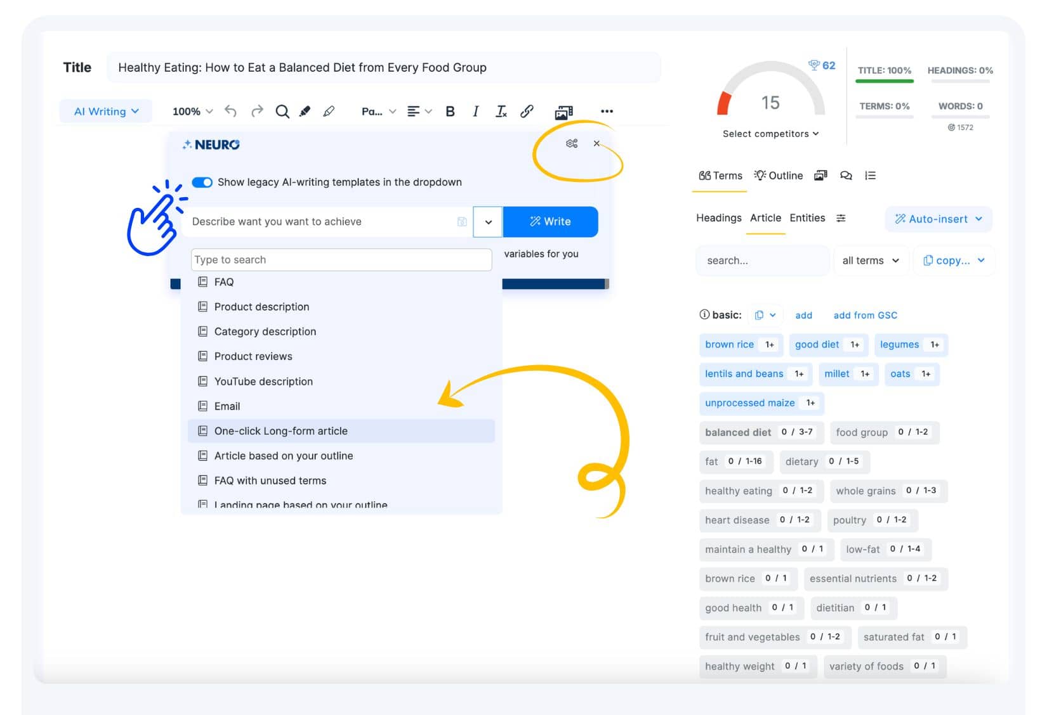Choose the FAQ template

coord(341,282)
